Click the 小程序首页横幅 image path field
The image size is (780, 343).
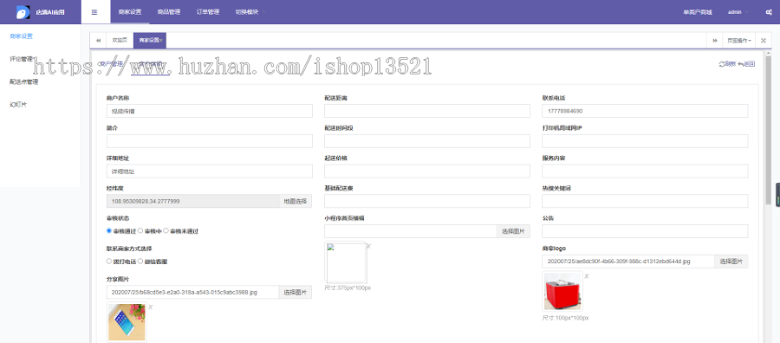coord(411,231)
